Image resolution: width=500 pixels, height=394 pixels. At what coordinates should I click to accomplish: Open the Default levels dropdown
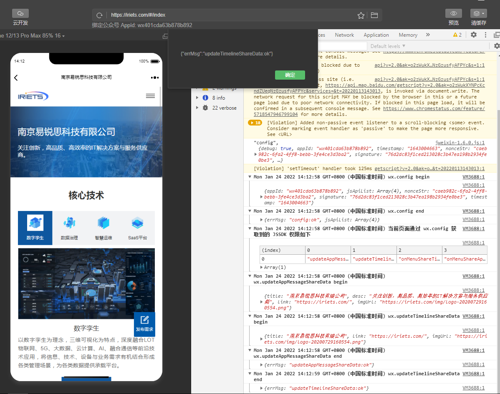[x=388, y=46]
